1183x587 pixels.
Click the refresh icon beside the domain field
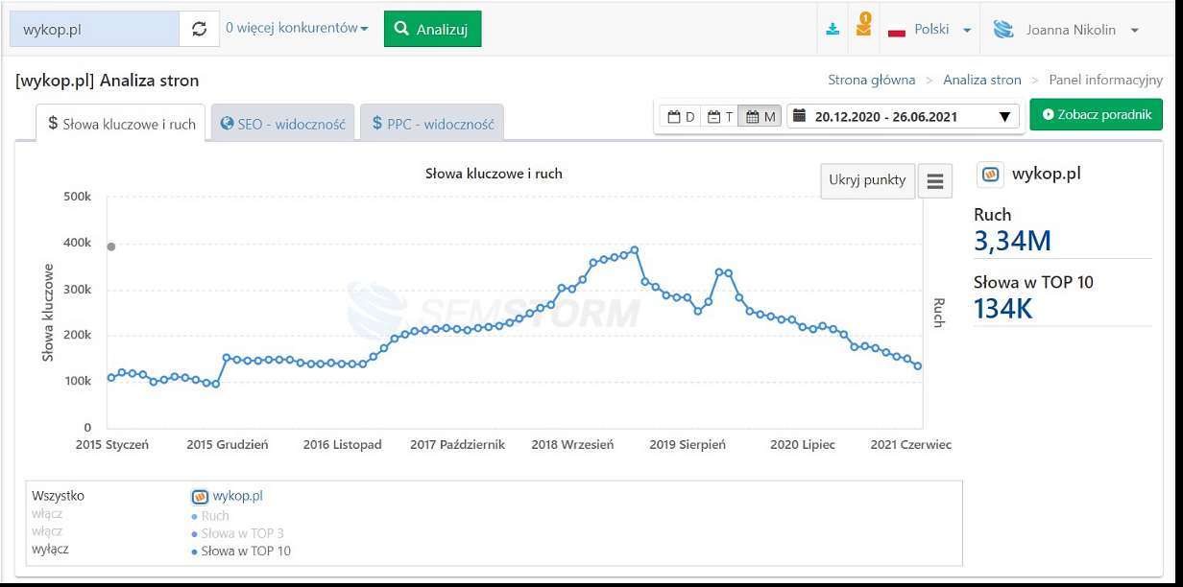pos(199,29)
